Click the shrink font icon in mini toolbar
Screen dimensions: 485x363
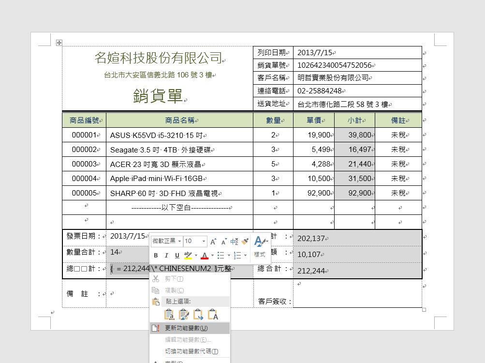click(x=224, y=242)
